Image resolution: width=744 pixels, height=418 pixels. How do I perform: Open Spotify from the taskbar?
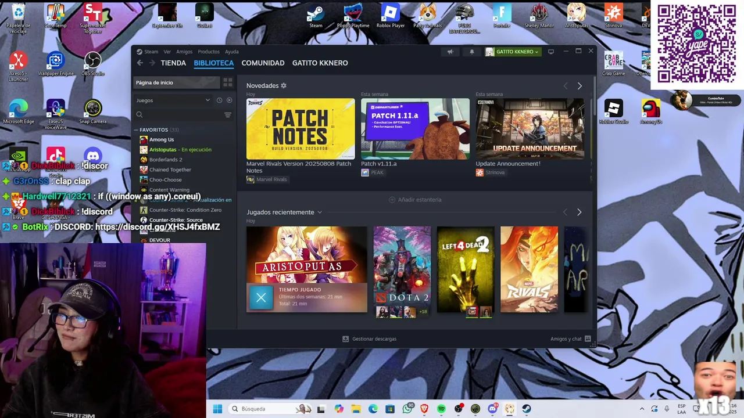click(441, 409)
